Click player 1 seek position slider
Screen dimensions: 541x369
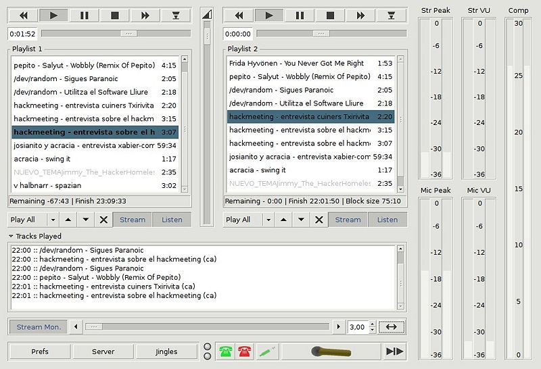click(128, 33)
